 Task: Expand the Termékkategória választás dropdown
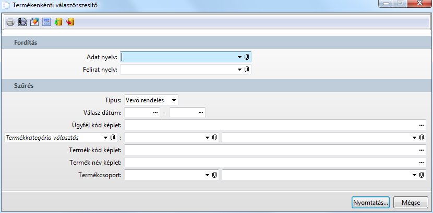(105, 138)
